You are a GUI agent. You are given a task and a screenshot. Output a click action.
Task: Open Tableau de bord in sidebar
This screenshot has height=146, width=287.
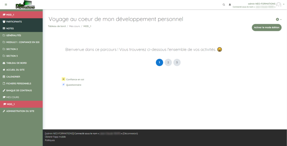click(x=21, y=63)
